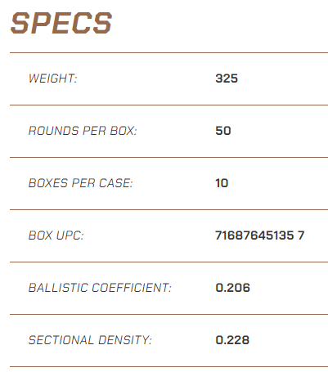328x372 pixels.
Task: Click the ballistic coefficient value 0.206
Action: pyautogui.click(x=232, y=288)
